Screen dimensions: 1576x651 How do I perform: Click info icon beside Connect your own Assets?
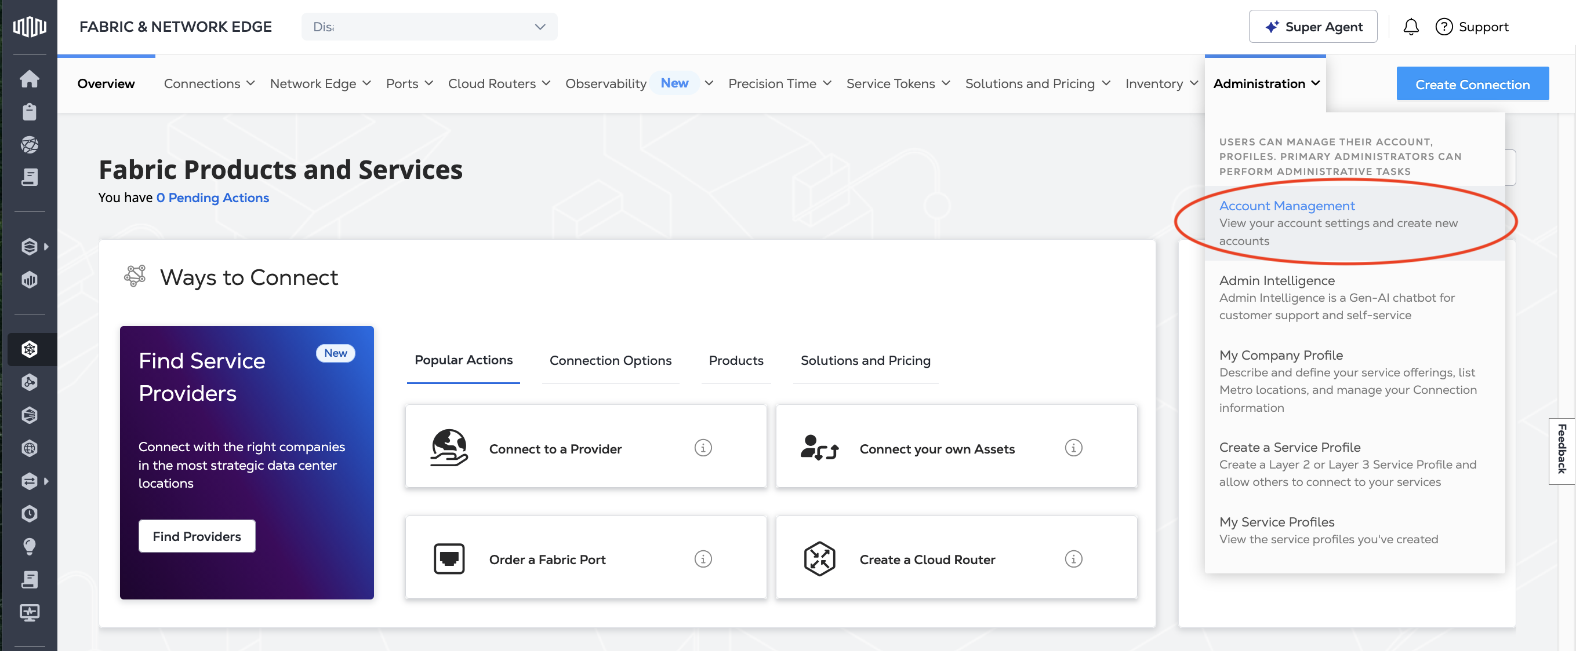pos(1073,448)
